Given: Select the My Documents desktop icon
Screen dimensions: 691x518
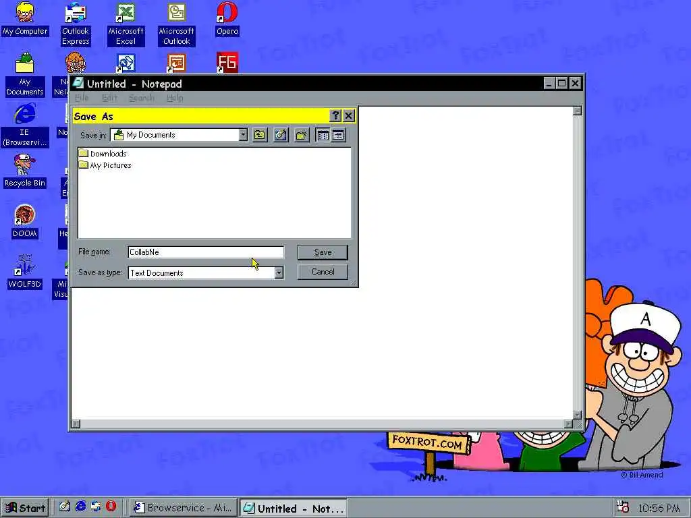Looking at the screenshot, I should [25, 74].
